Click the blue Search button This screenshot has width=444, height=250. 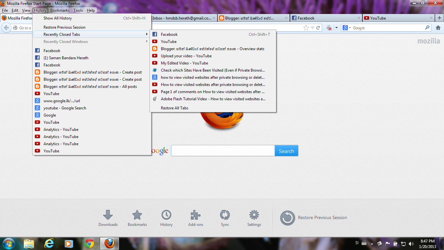(x=286, y=151)
